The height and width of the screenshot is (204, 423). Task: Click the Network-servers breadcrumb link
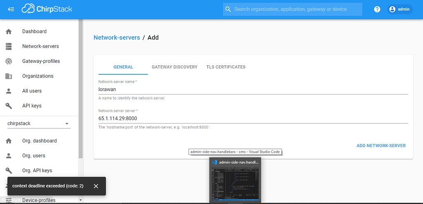116,38
